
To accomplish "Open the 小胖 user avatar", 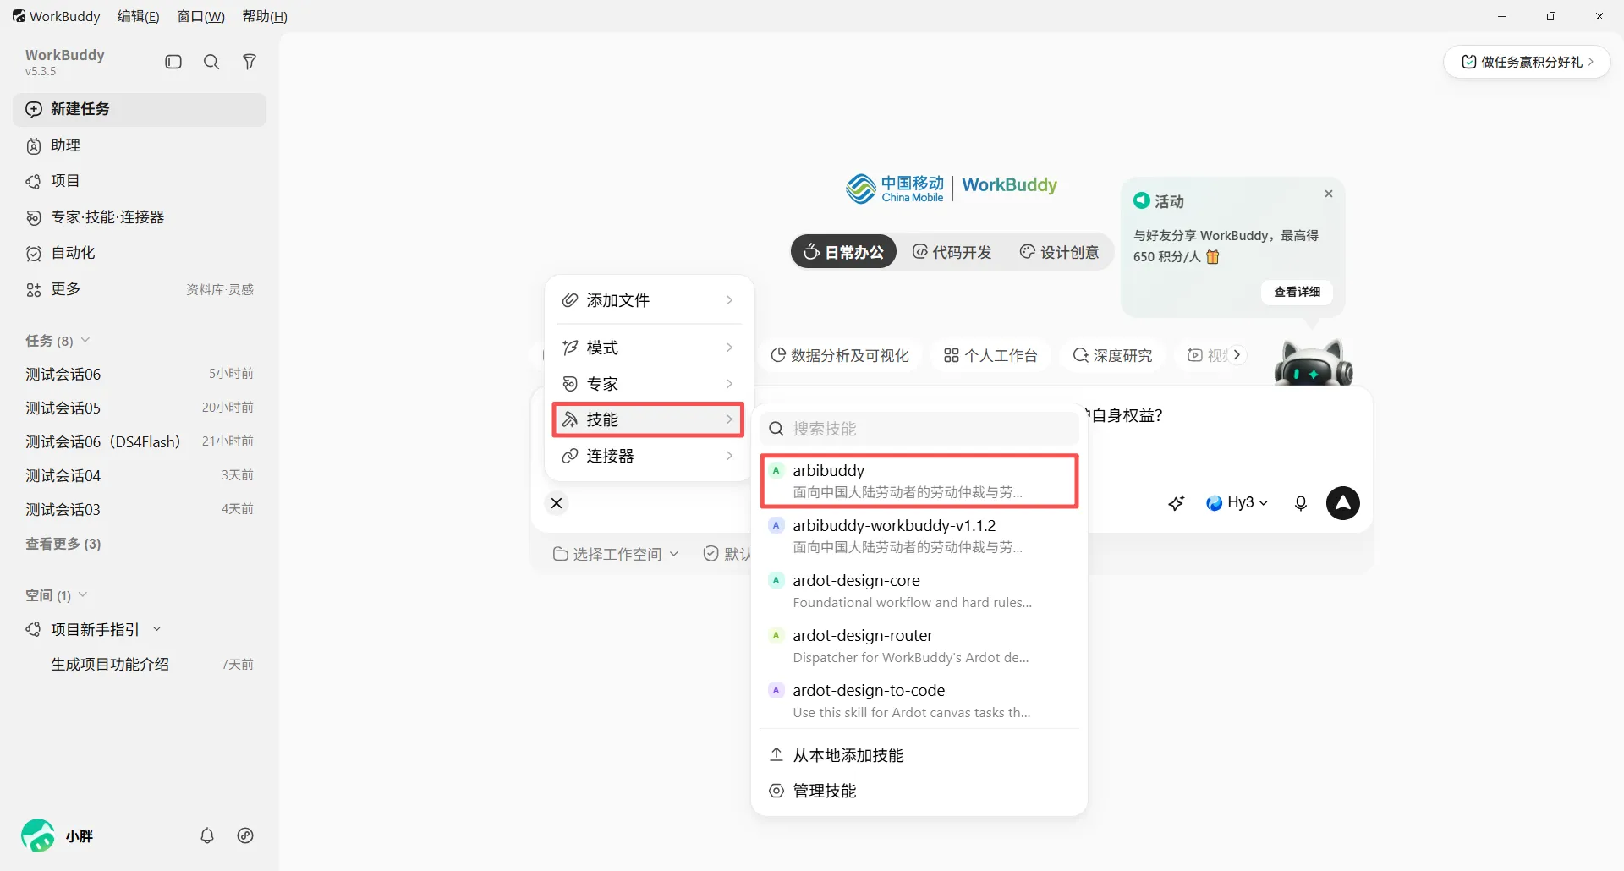I will [x=38, y=835].
